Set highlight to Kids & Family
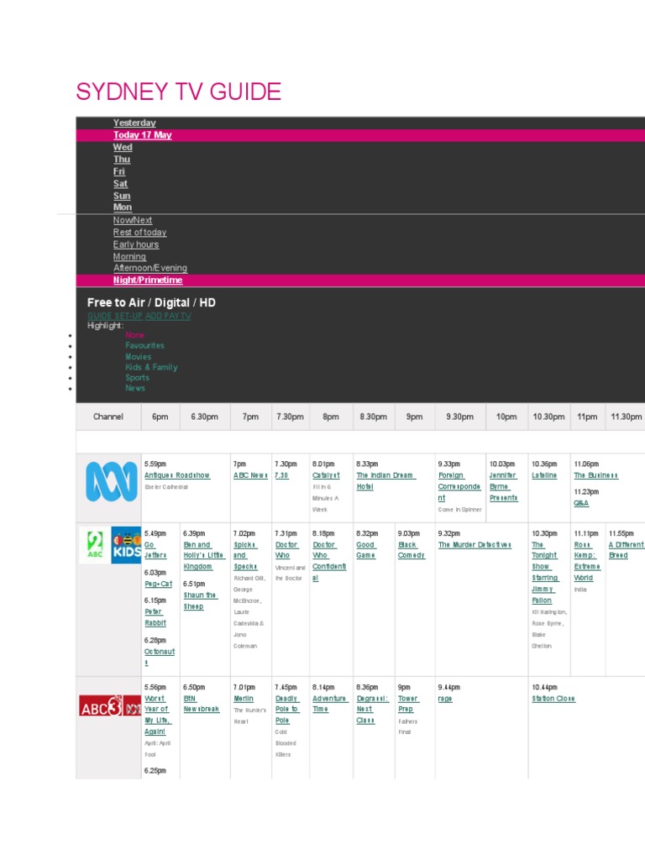645x860 pixels. point(151,367)
